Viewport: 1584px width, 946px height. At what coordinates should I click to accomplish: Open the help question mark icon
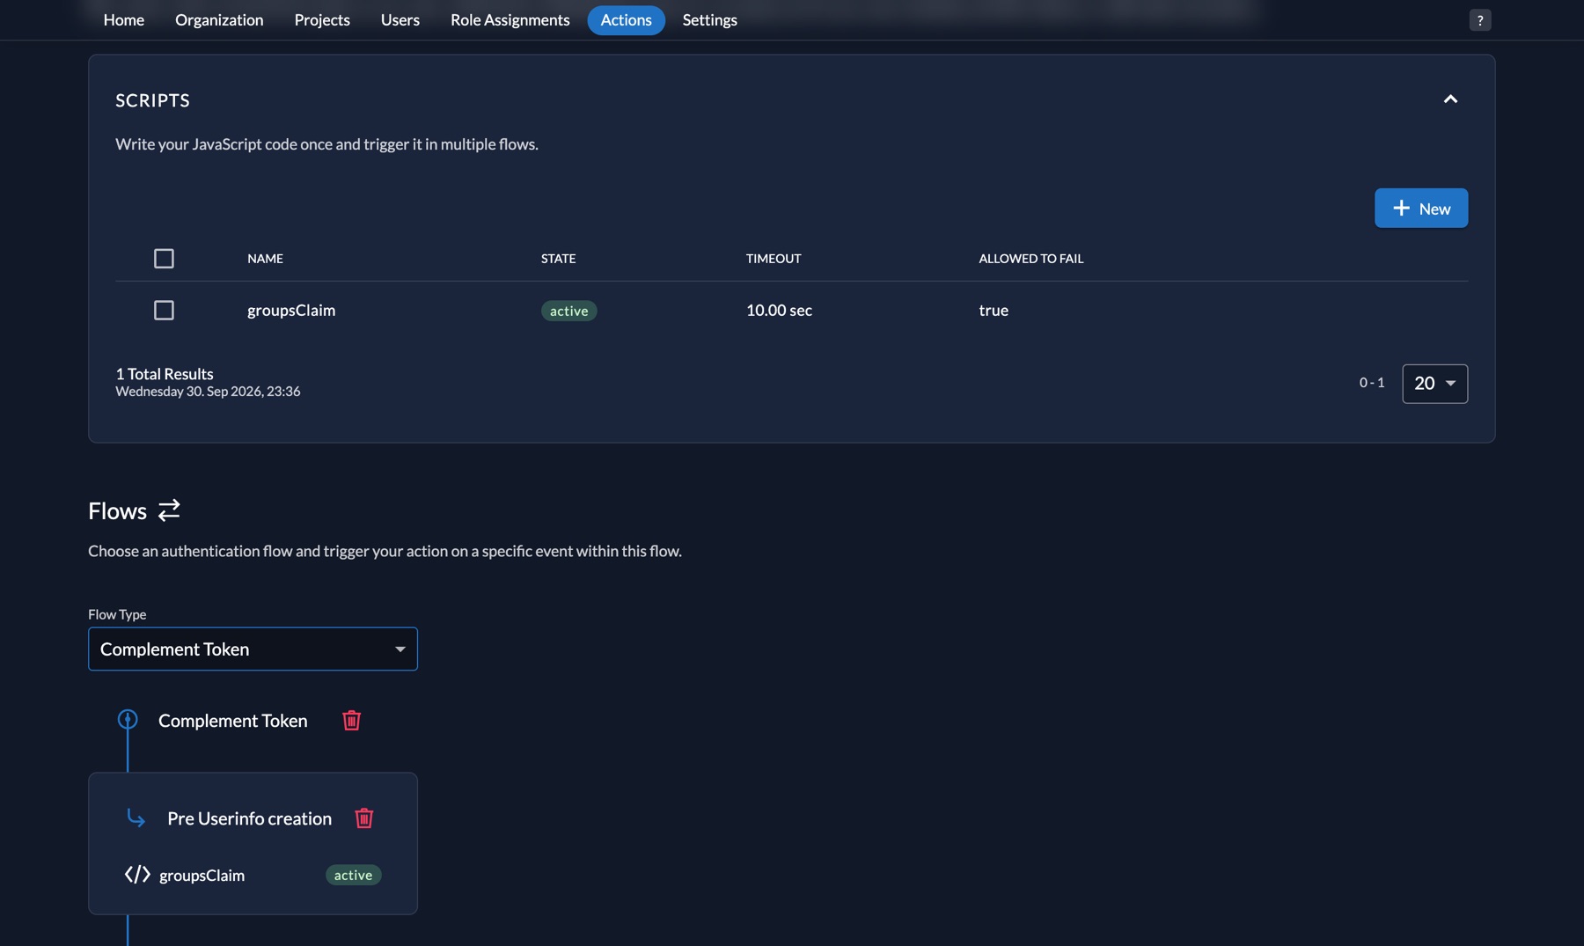point(1480,20)
